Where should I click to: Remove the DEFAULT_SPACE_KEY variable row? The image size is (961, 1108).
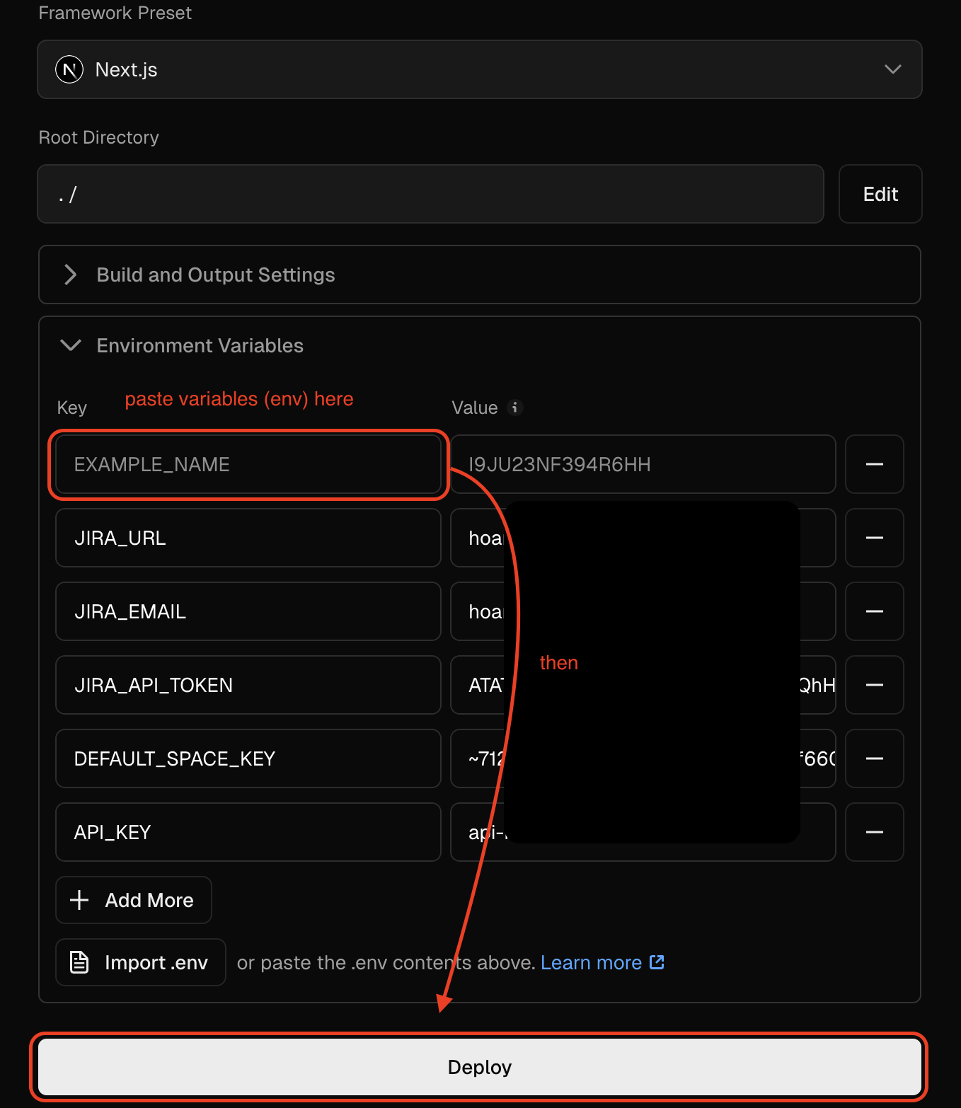pos(874,758)
